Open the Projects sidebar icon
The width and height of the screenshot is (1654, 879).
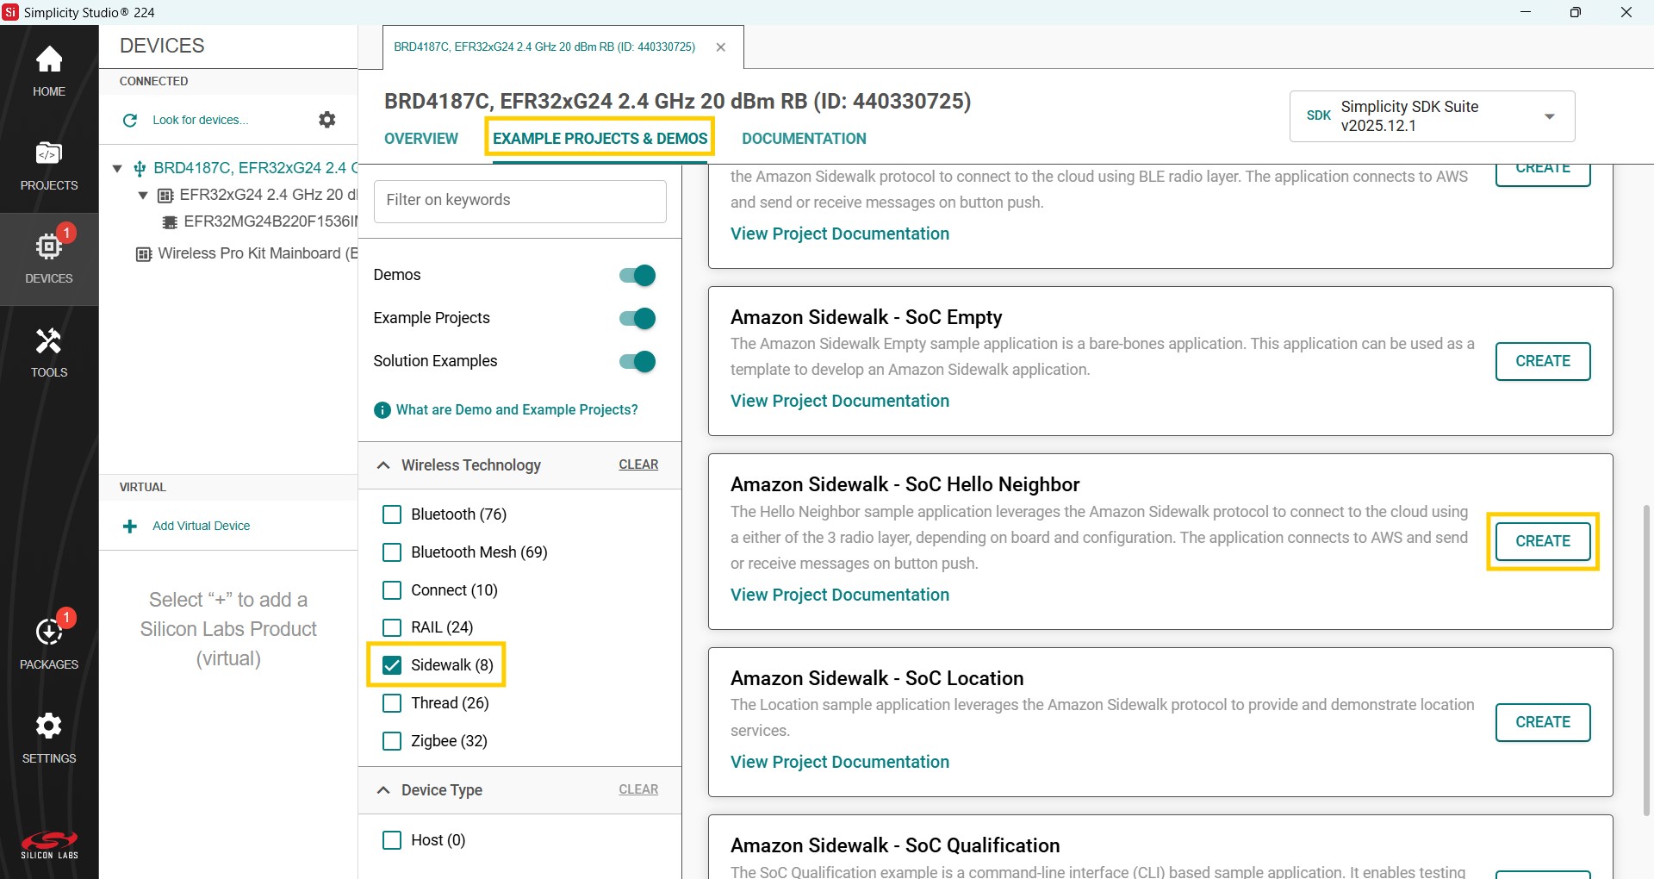pyautogui.click(x=49, y=165)
